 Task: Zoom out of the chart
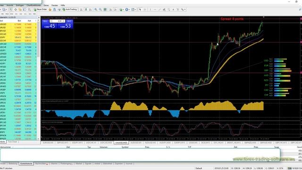(101, 9)
